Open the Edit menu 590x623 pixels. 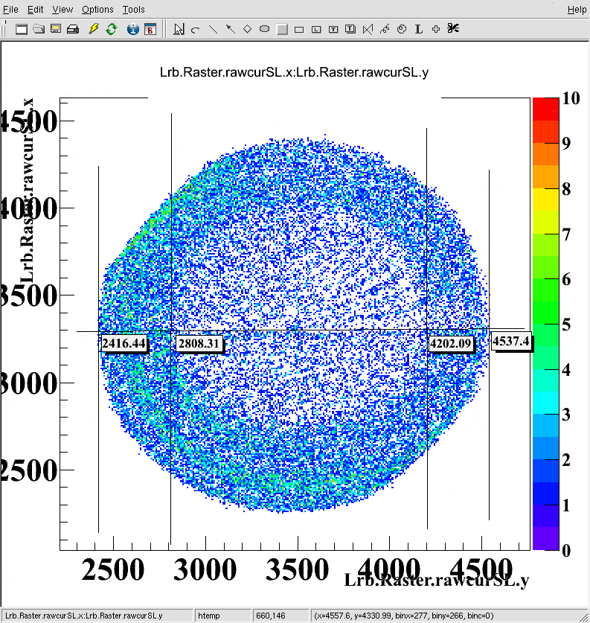point(35,9)
